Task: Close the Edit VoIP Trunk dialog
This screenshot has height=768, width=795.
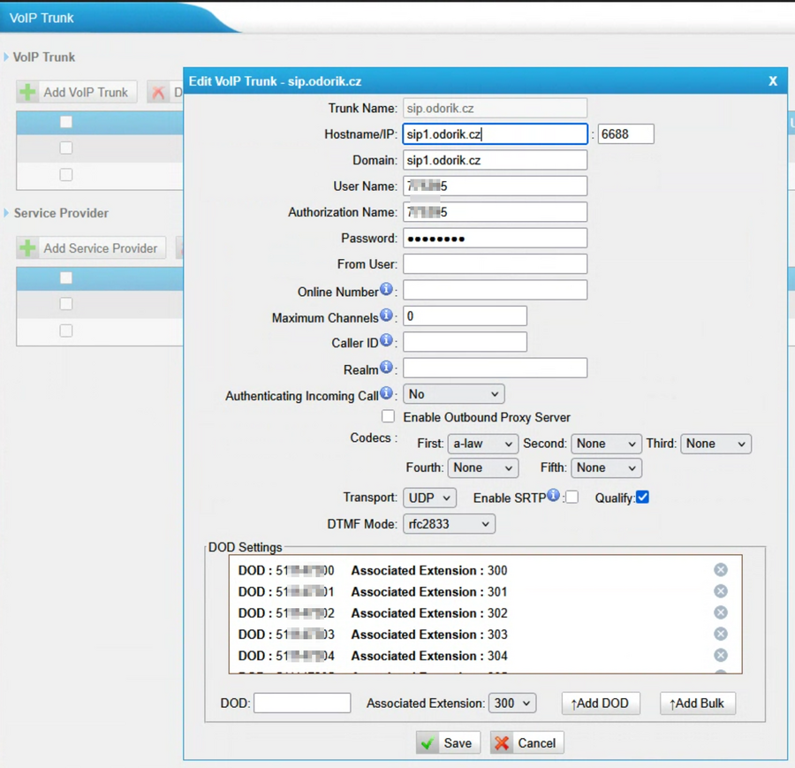Action: [x=773, y=81]
